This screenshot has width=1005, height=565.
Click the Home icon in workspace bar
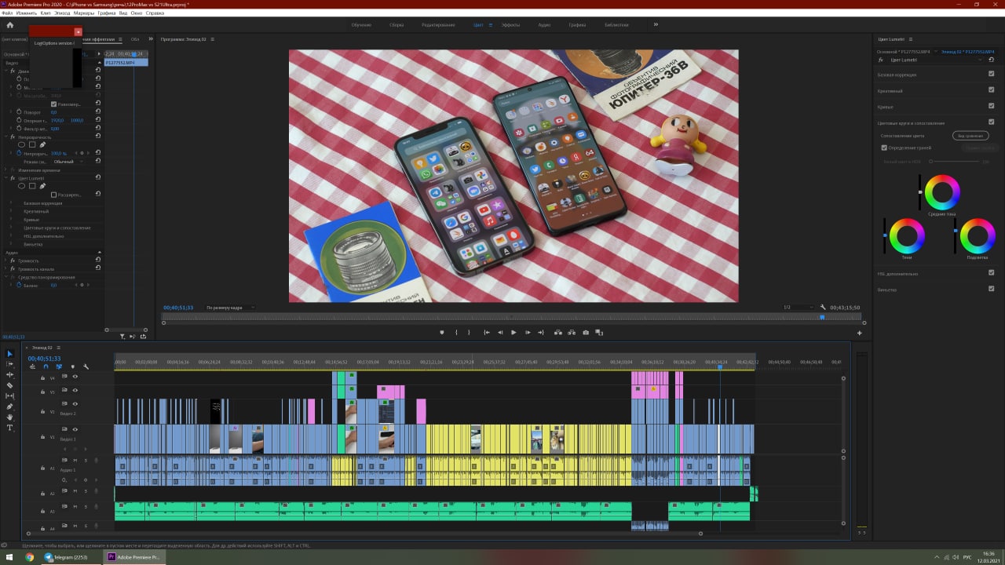point(10,25)
